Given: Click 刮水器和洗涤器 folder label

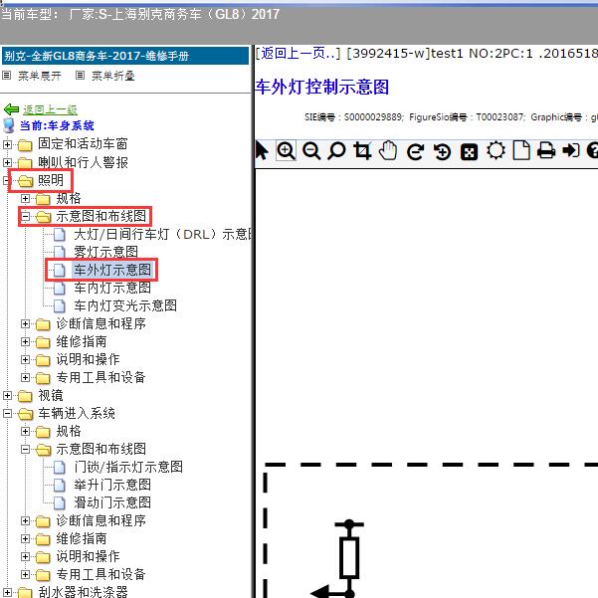Looking at the screenshot, I should [83, 592].
